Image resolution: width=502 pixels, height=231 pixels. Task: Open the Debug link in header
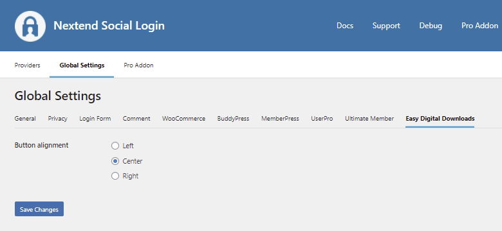coord(431,26)
